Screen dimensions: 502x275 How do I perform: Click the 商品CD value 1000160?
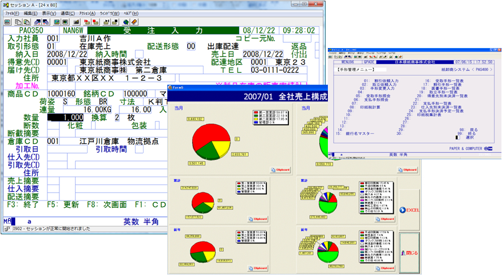pyautogui.click(x=62, y=94)
